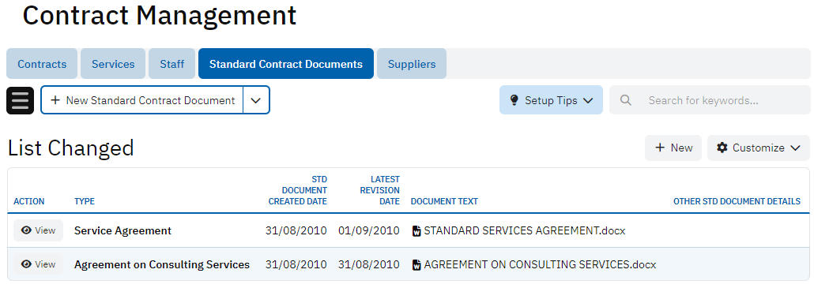
Task: Switch to the Suppliers tab
Action: 412,64
